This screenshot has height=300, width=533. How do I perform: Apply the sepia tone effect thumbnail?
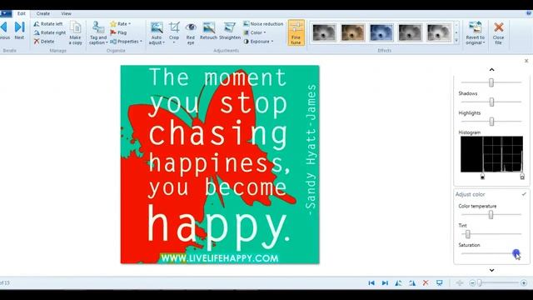point(352,32)
